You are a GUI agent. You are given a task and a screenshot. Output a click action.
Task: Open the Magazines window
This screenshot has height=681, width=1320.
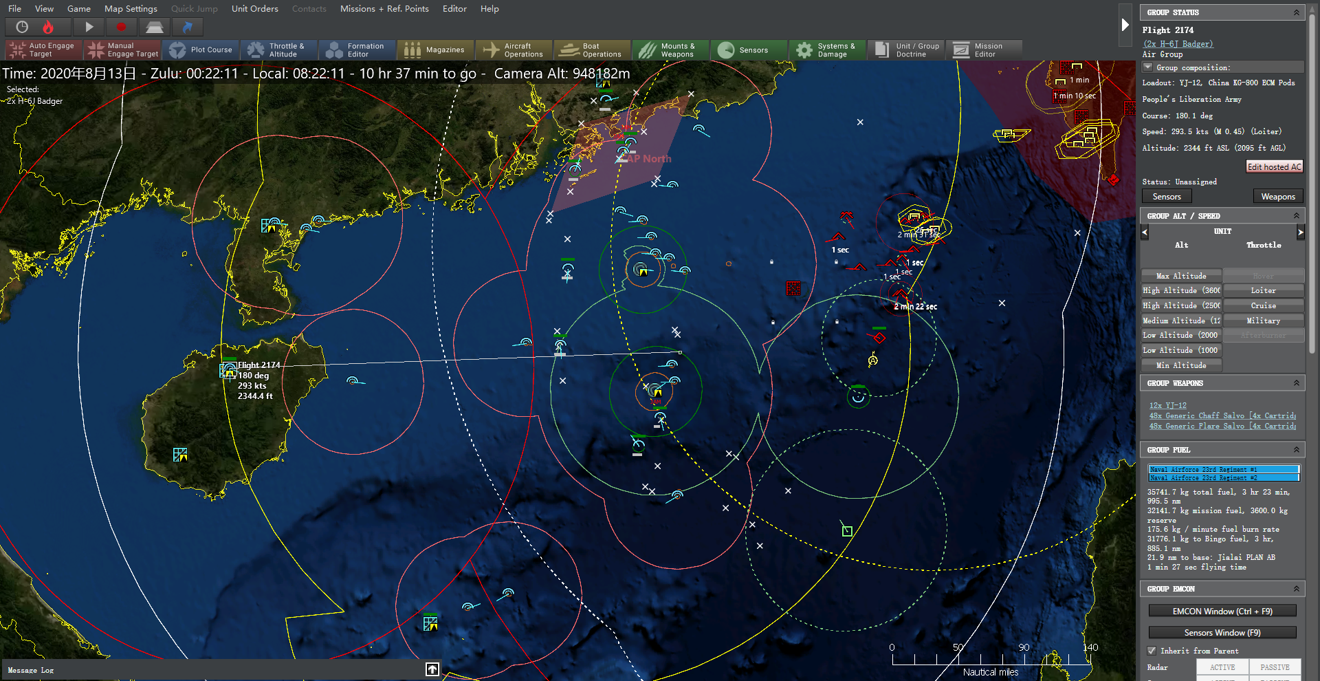coord(437,50)
